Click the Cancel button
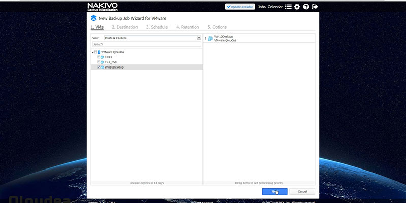Screen dimensions: 406x203 click(302, 192)
